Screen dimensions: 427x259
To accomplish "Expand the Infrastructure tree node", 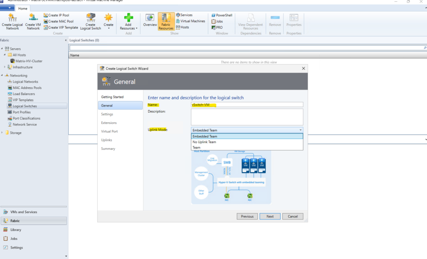I will [5, 67].
